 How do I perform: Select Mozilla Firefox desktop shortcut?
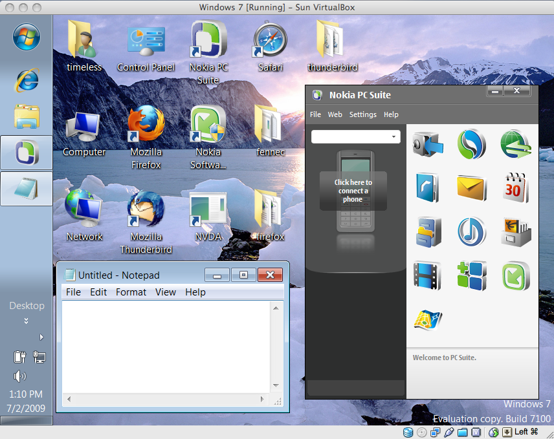click(146, 138)
